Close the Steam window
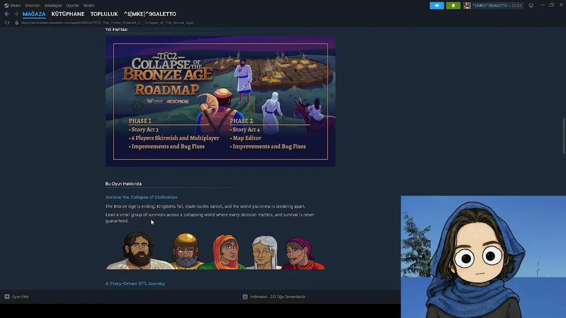Image resolution: width=566 pixels, height=318 pixels. [561, 5]
